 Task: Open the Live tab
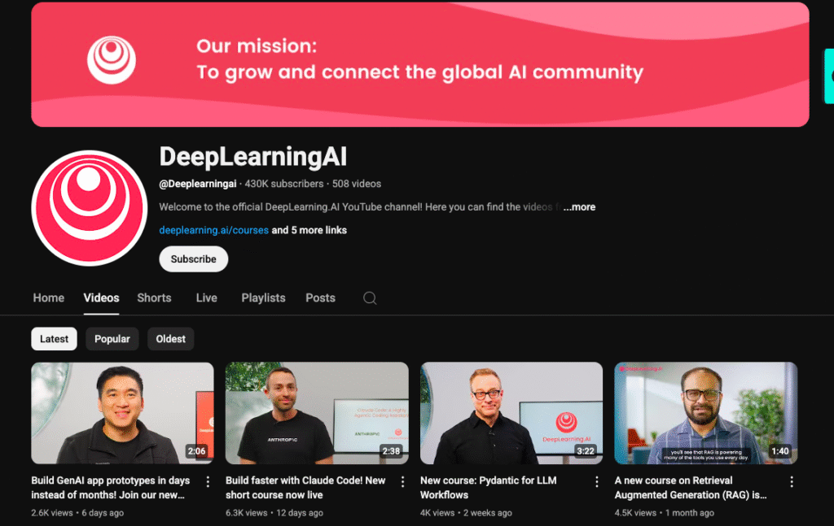(206, 298)
